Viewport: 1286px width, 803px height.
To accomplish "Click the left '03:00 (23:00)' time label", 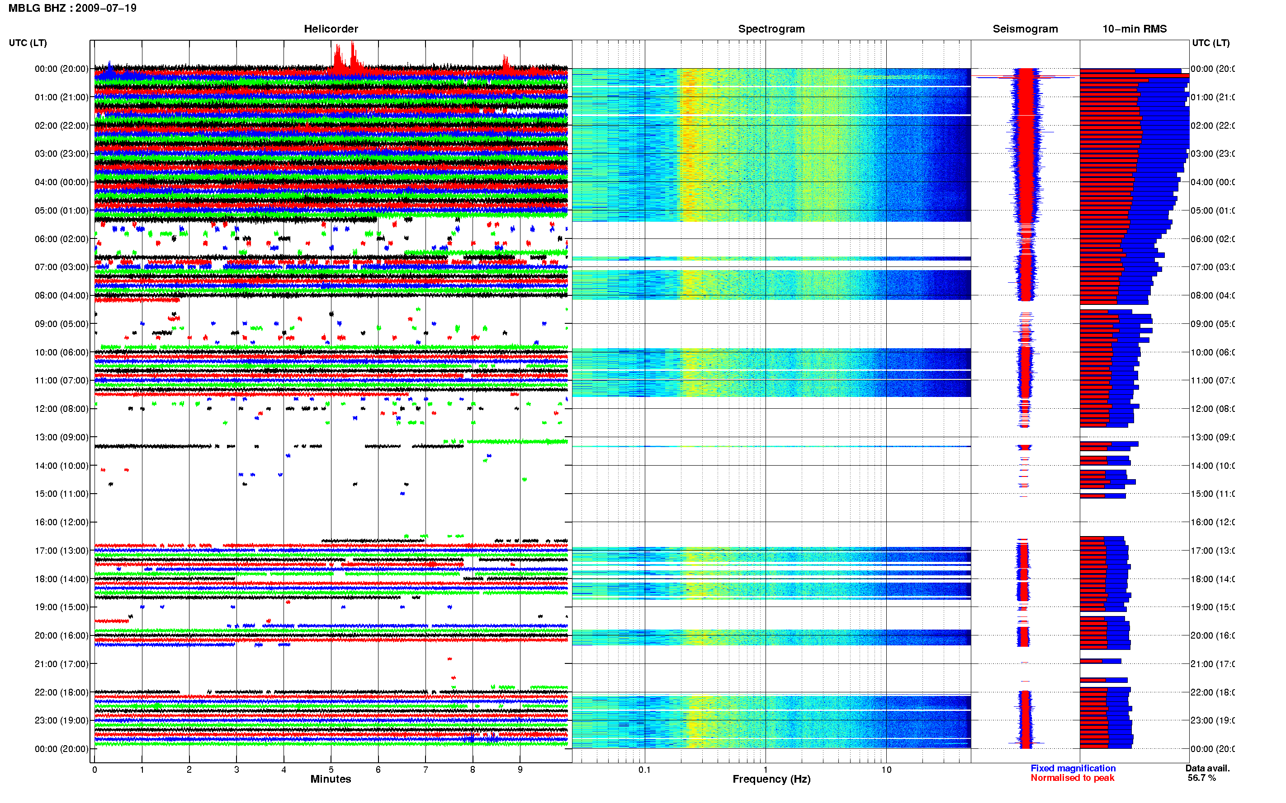I will point(61,154).
